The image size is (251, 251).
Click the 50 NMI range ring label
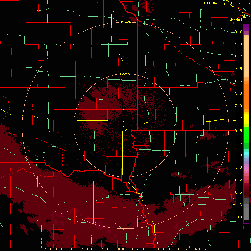(125, 74)
